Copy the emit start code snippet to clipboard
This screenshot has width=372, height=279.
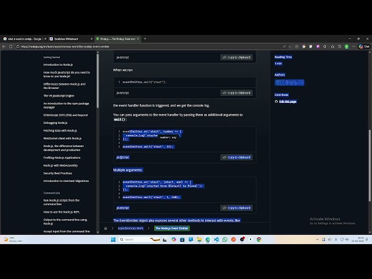point(237,93)
